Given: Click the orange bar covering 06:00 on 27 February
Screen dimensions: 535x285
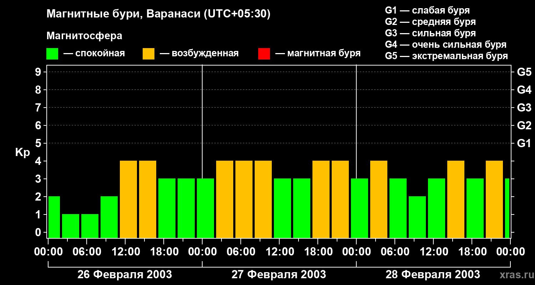Looking at the screenshot, I should [244, 199].
